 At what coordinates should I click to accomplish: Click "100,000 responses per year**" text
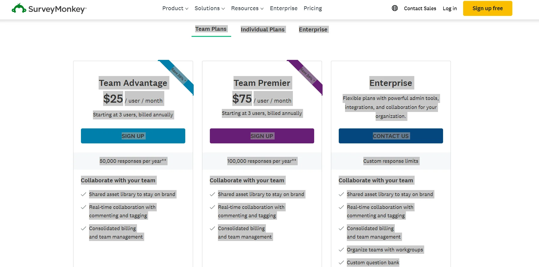pos(262,161)
